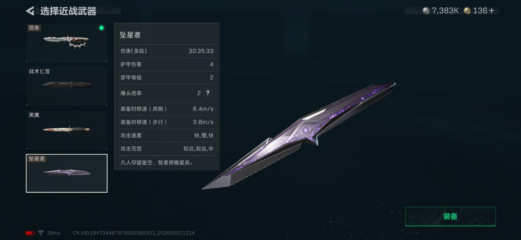Add more currency with plus sign
Viewport: 521px width, 240px height.
point(492,11)
